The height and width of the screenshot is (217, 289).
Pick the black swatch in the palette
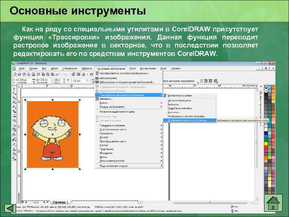[x=266, y=94]
